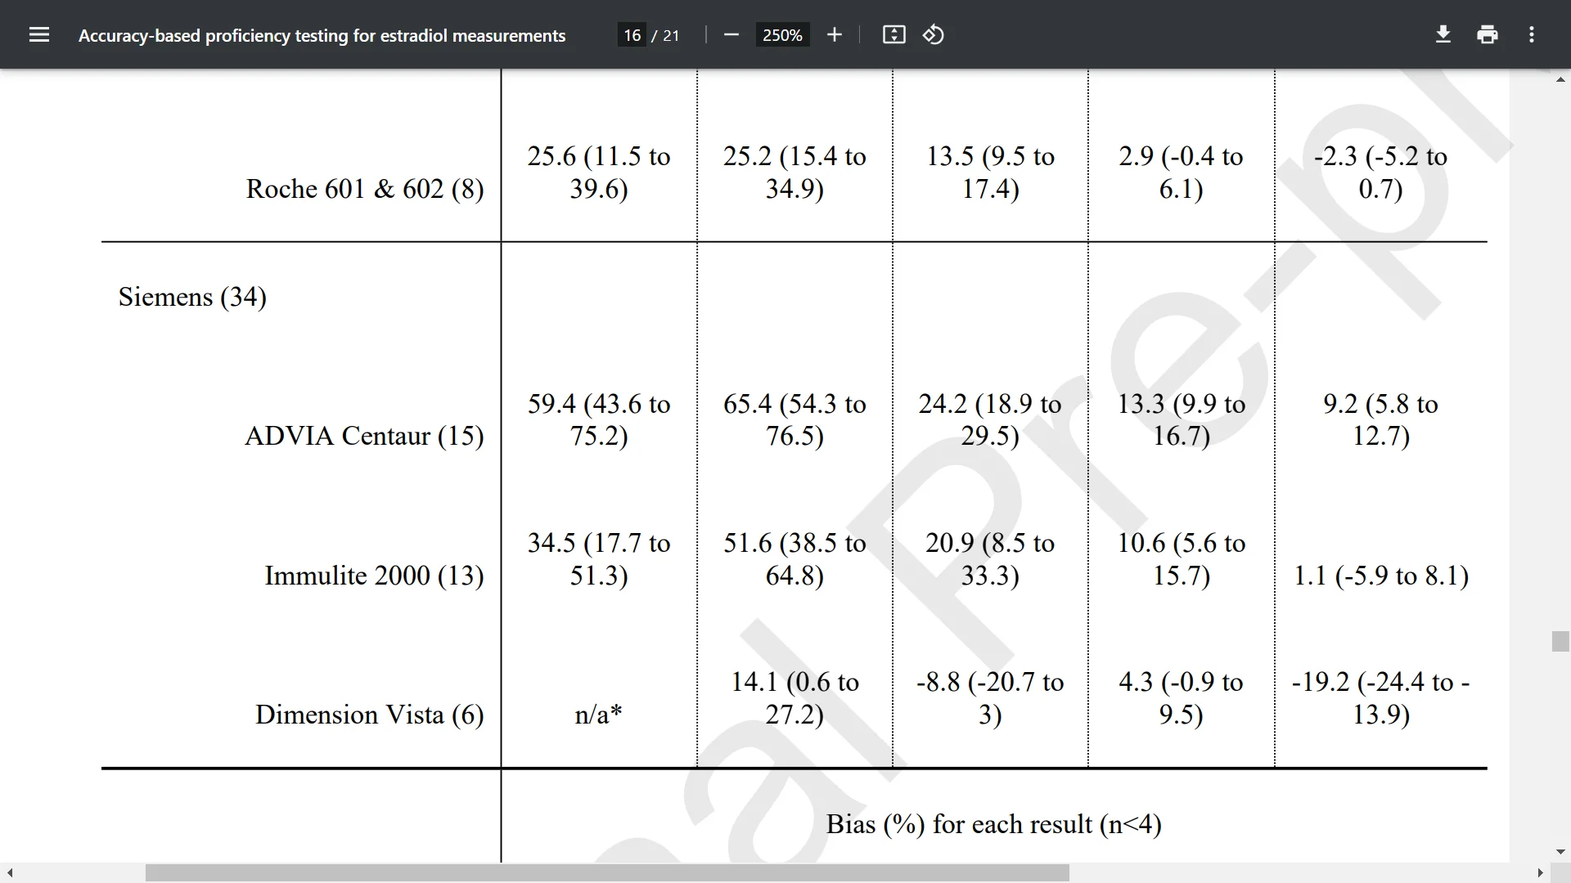Click the document title text in toolbar
1571x883 pixels.
coord(322,35)
